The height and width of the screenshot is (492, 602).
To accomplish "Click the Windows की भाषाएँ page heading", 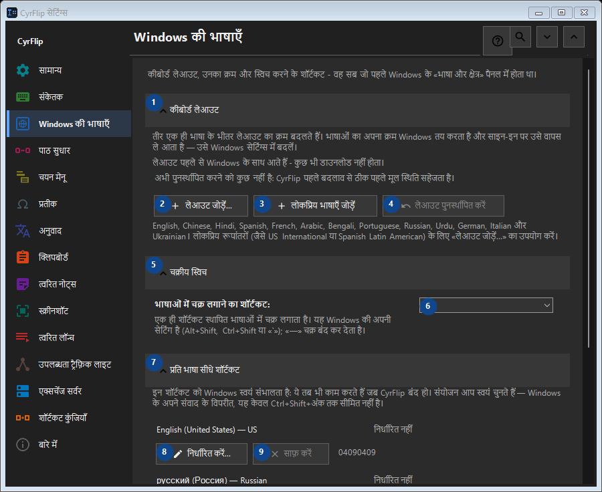I will (x=188, y=37).
